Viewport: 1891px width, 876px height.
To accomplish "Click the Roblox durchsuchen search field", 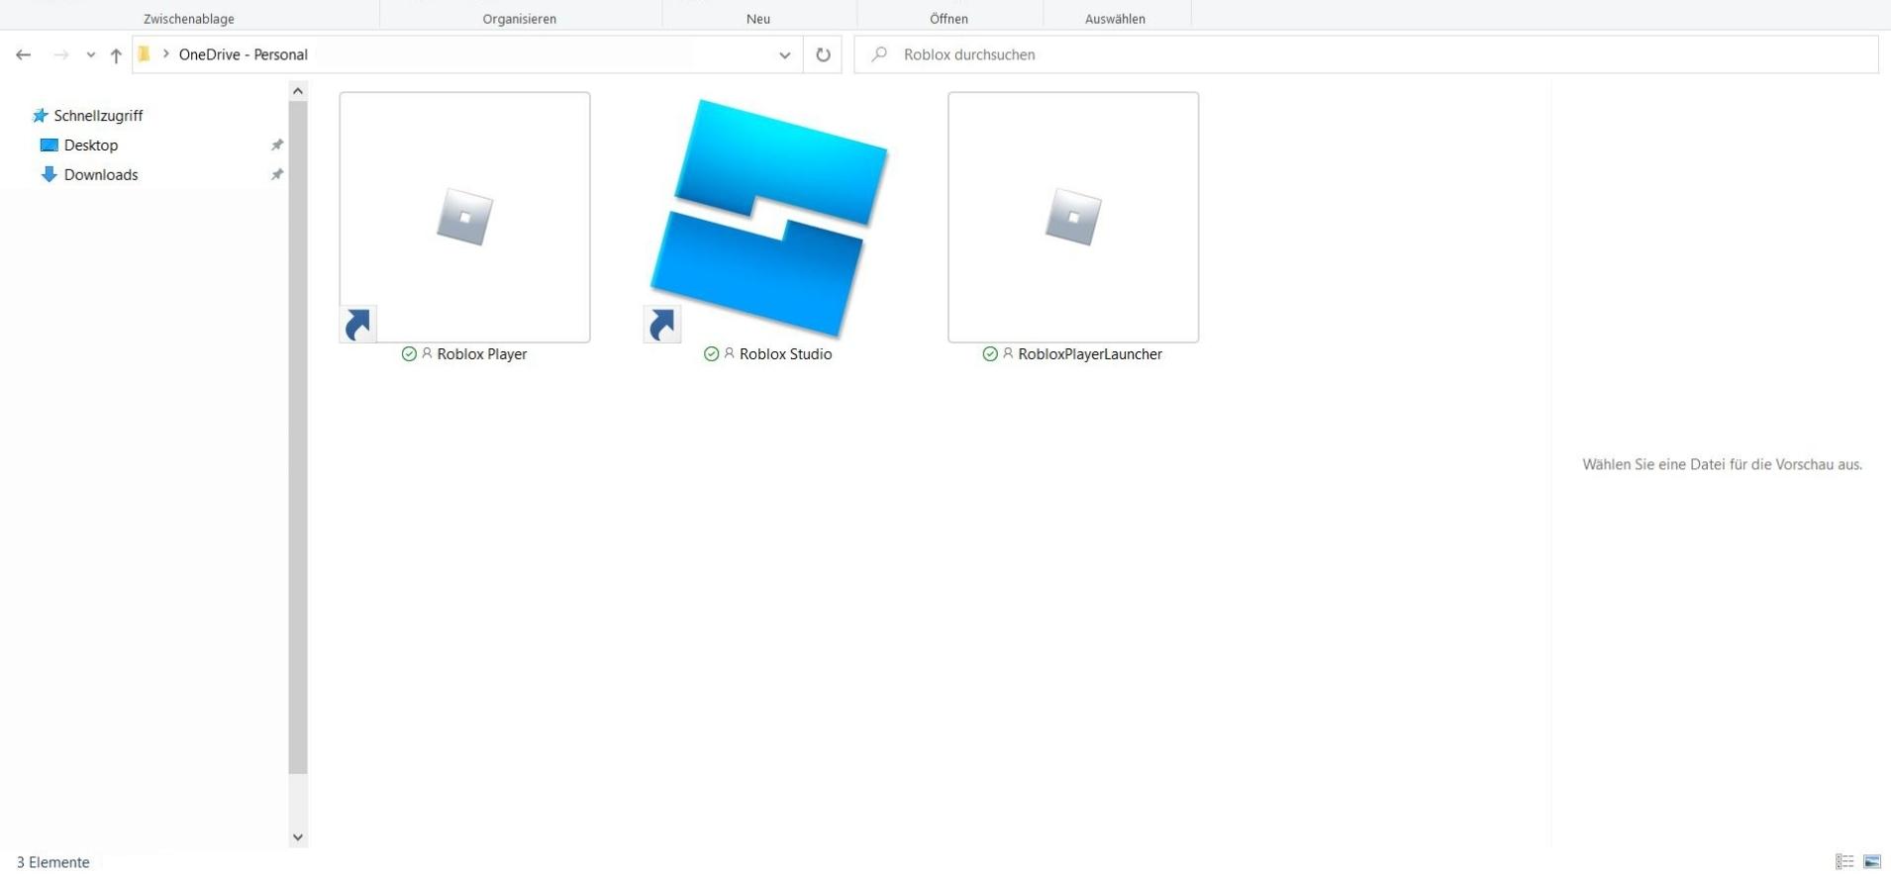I will pos(1366,54).
